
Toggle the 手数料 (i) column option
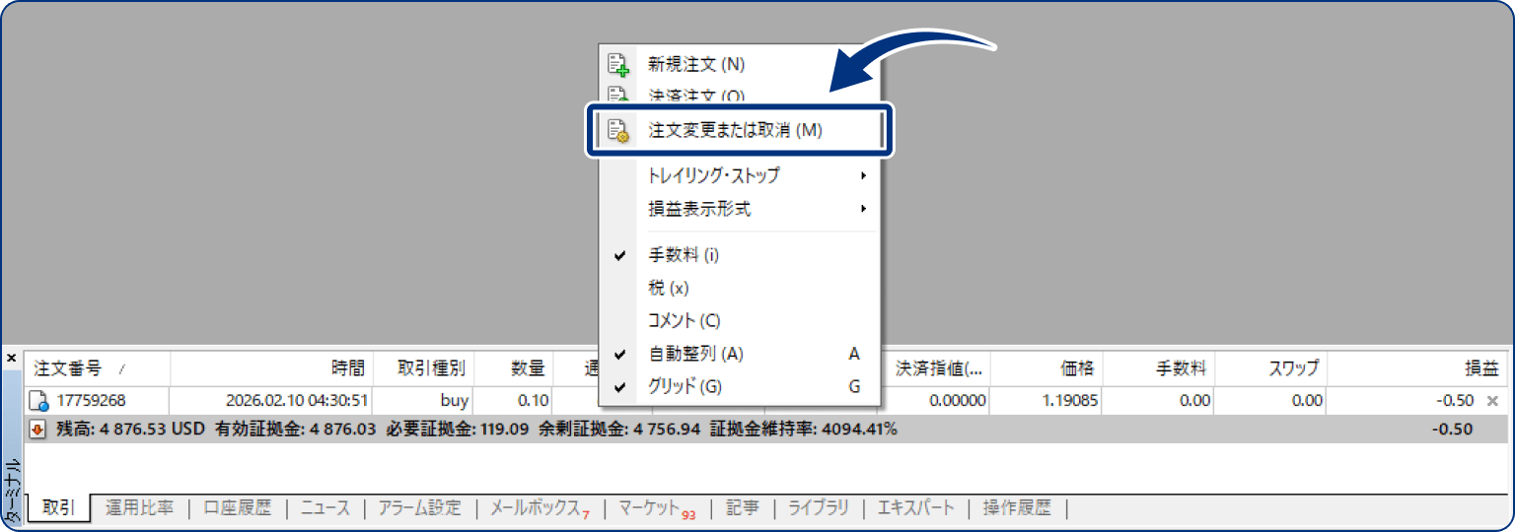coord(741,255)
